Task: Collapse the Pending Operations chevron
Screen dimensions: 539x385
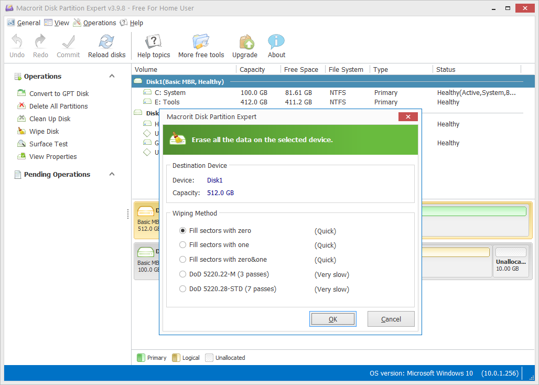Action: [112, 174]
